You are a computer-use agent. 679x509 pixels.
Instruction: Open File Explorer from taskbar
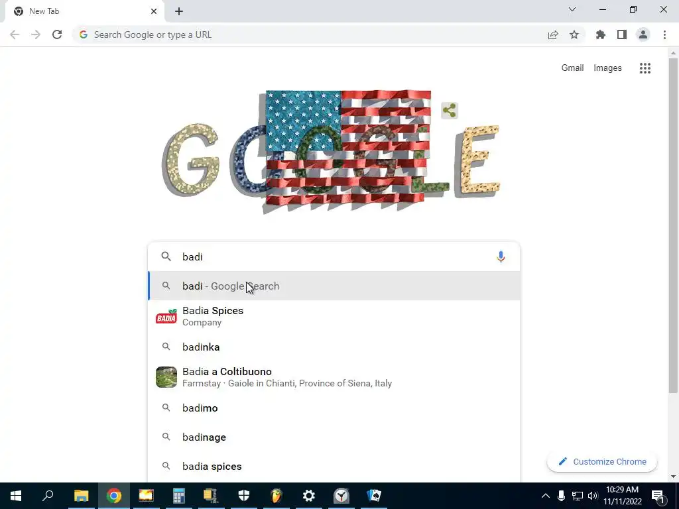pos(81,496)
